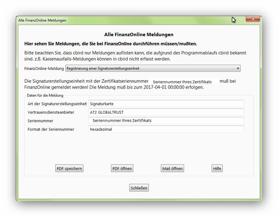The height and width of the screenshot is (217, 278).
Task: Click the Signaturkarte text field
Action: tap(166, 104)
